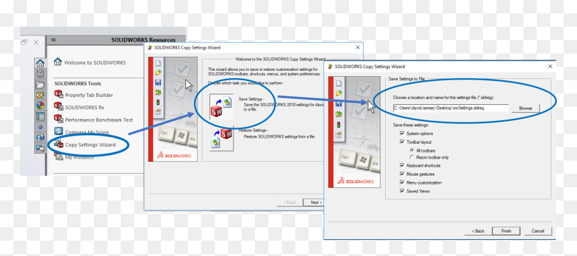Launch Property Tab Builder
This screenshot has height=256, width=577.
pyautogui.click(x=89, y=95)
